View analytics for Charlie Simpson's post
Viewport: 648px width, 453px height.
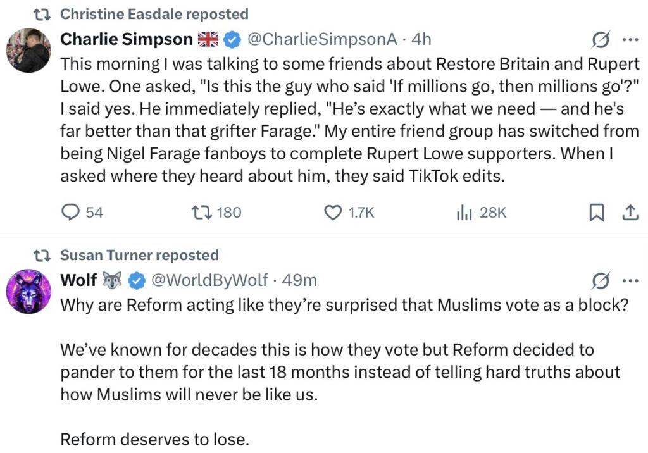pyautogui.click(x=464, y=213)
